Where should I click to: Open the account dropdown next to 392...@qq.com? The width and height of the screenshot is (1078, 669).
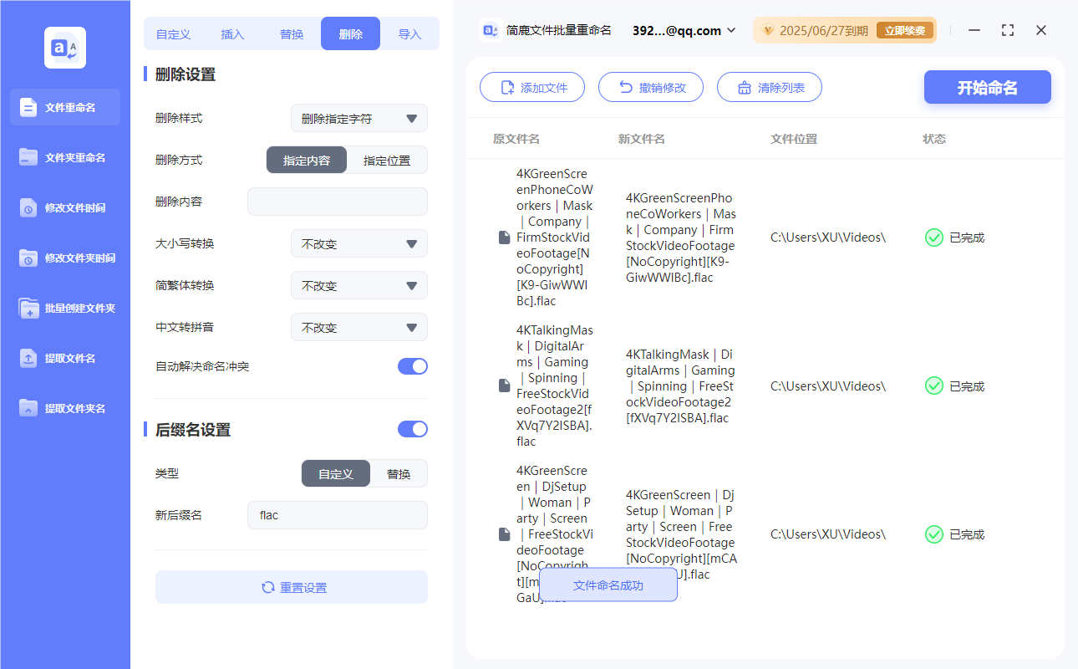[x=731, y=31]
